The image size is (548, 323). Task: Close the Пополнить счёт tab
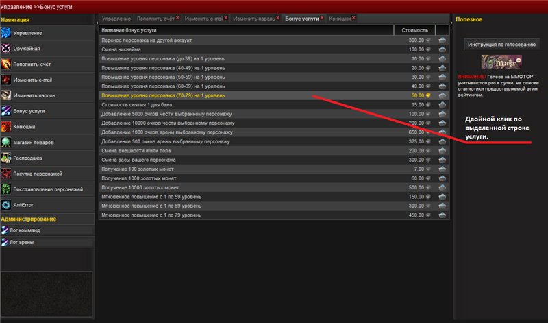pos(178,18)
